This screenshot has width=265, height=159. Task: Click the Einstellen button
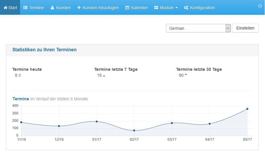pos(245,28)
